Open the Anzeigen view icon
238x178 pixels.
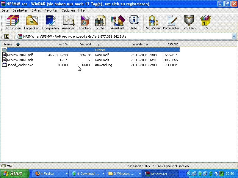[x=68, y=23]
